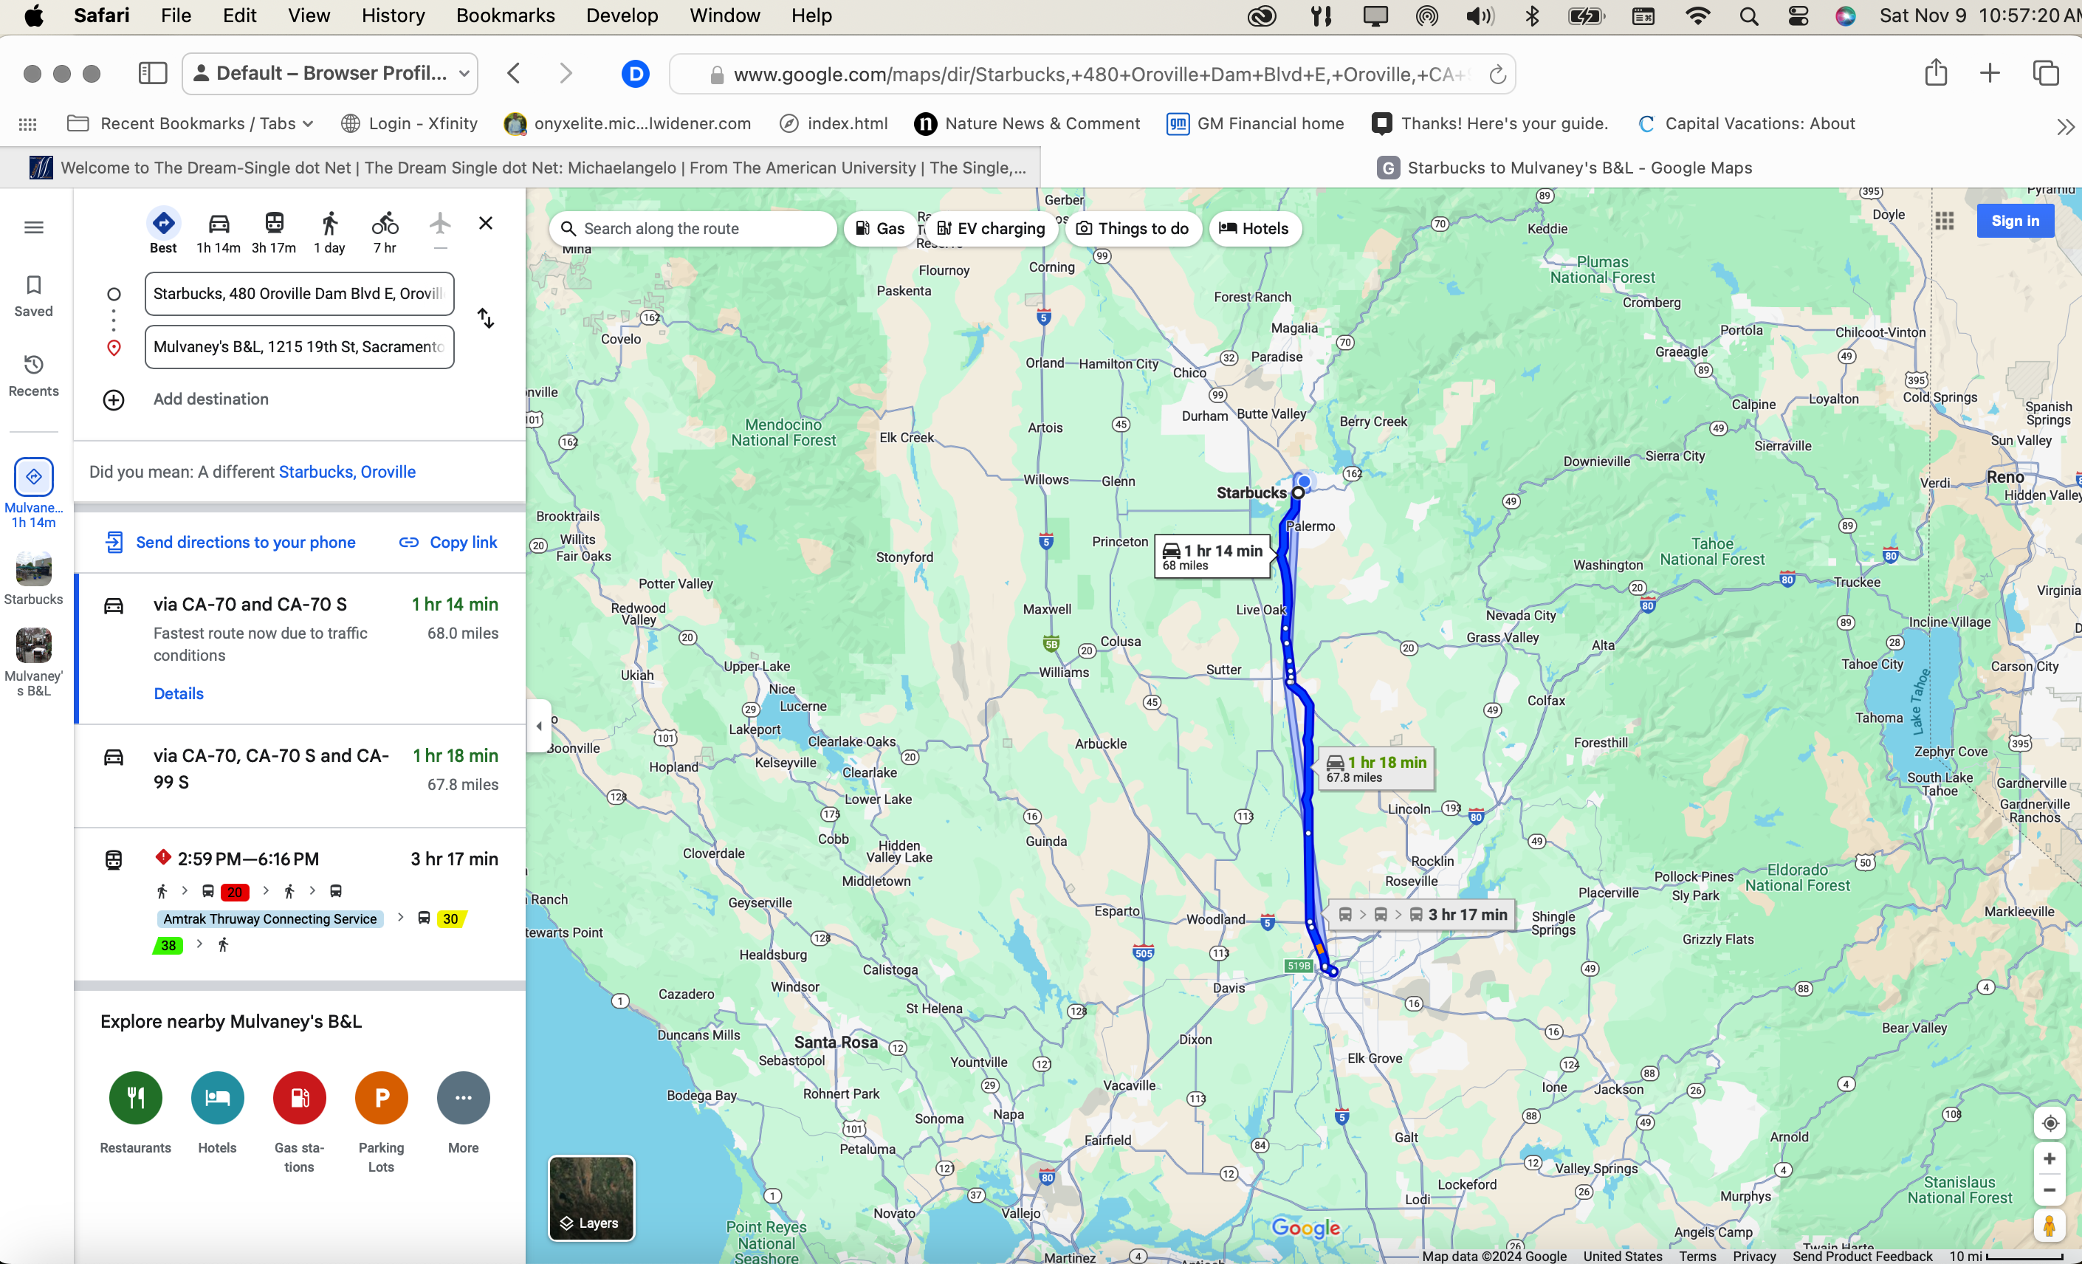2082x1264 pixels.
Task: Select the 1 hr 18 min map route label
Action: pyautogui.click(x=1375, y=768)
